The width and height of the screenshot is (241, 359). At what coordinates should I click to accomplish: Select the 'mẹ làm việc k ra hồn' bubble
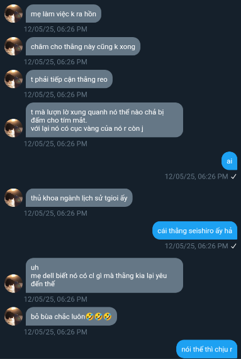point(64,13)
